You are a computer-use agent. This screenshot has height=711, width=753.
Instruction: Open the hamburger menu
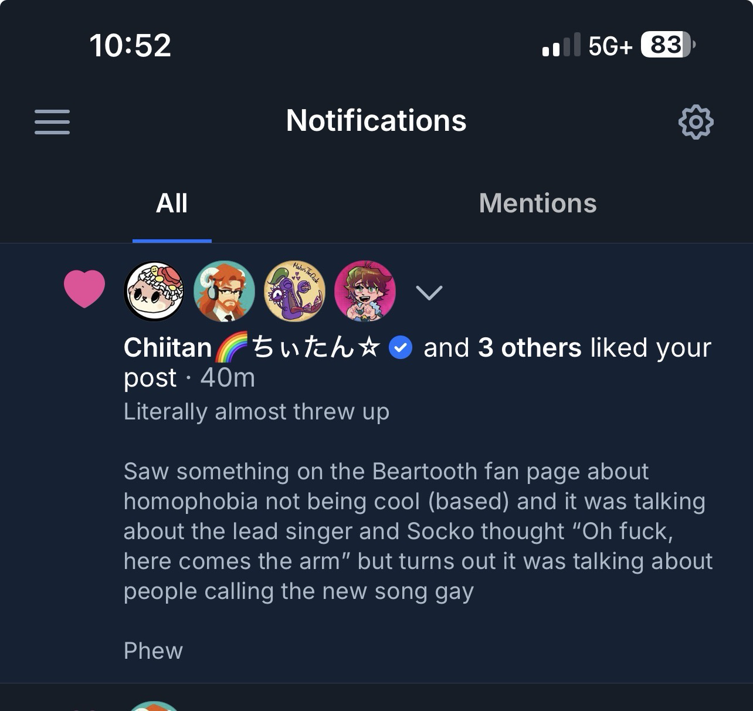click(52, 122)
